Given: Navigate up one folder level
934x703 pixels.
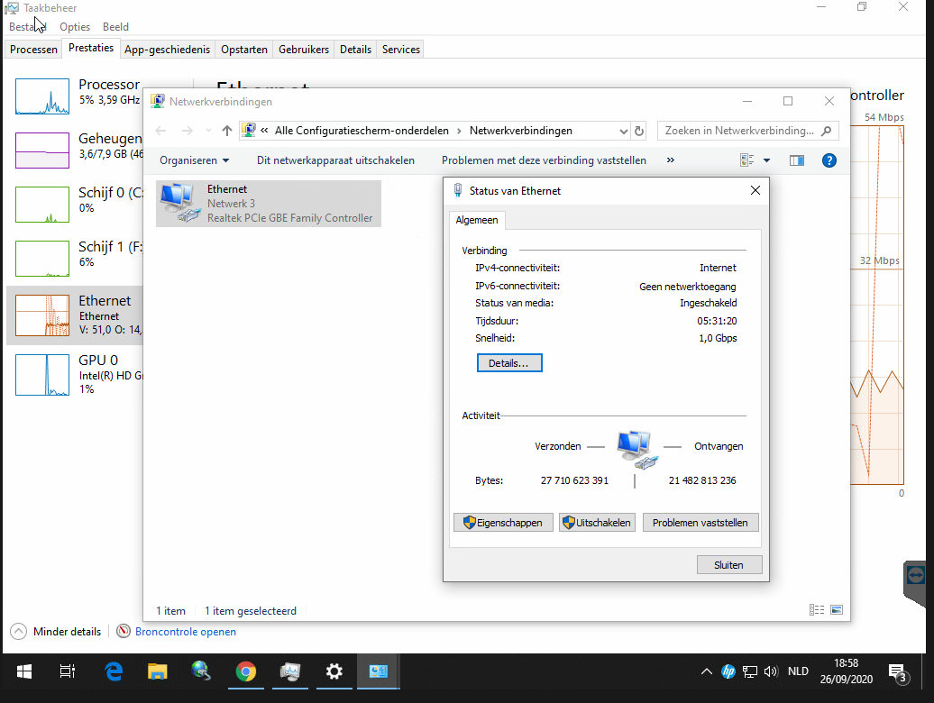Looking at the screenshot, I should pos(226,131).
